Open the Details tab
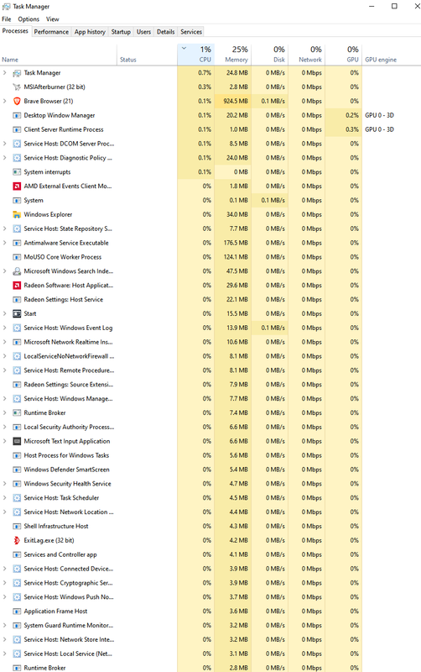Viewport: 421px width, 672px height. coord(165,32)
